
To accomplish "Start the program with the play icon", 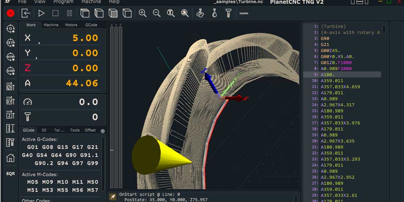I will [x=41, y=13].
